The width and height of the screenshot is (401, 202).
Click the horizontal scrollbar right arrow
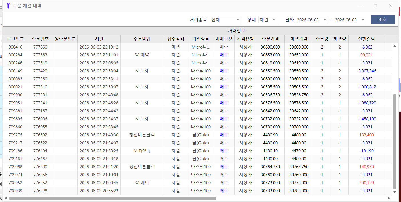(x=389, y=198)
